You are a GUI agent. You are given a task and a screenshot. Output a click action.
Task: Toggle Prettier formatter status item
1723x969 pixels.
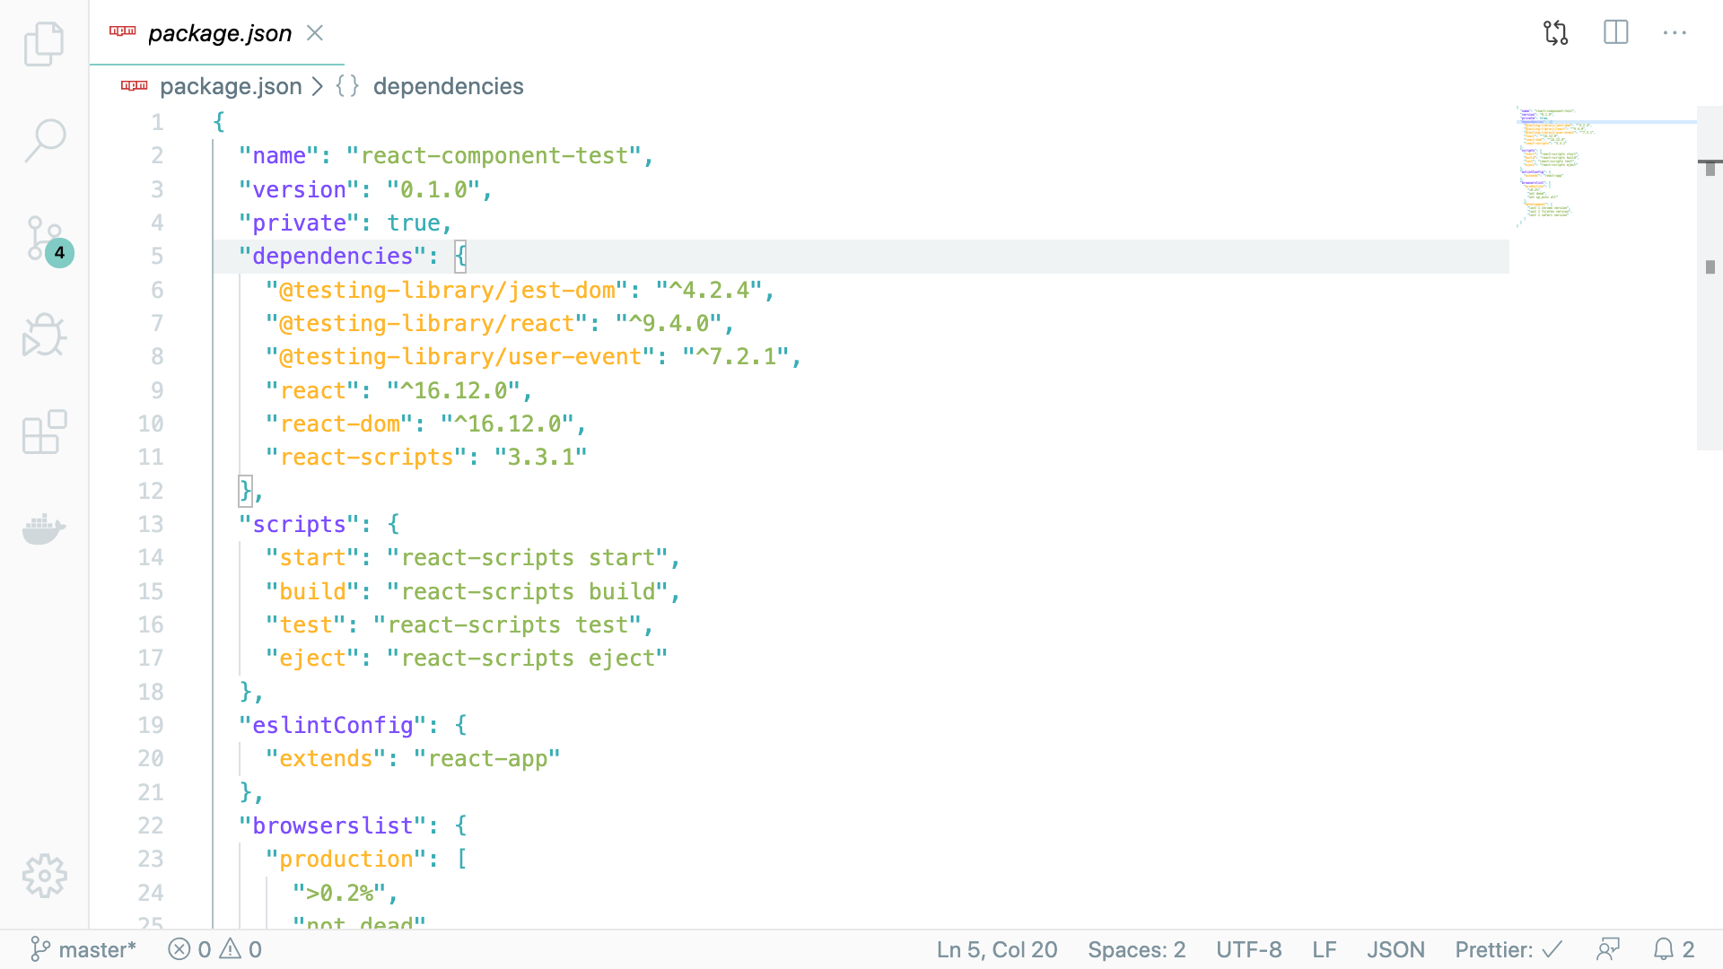pos(1509,949)
